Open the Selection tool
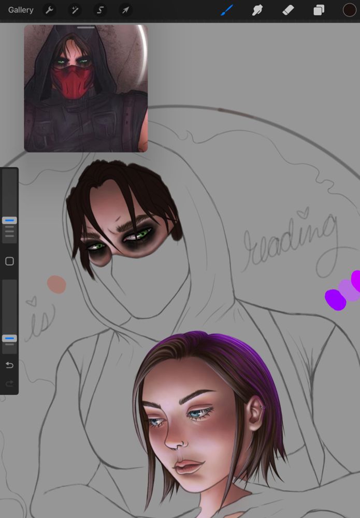Image resolution: width=360 pixels, height=518 pixels. [x=100, y=10]
